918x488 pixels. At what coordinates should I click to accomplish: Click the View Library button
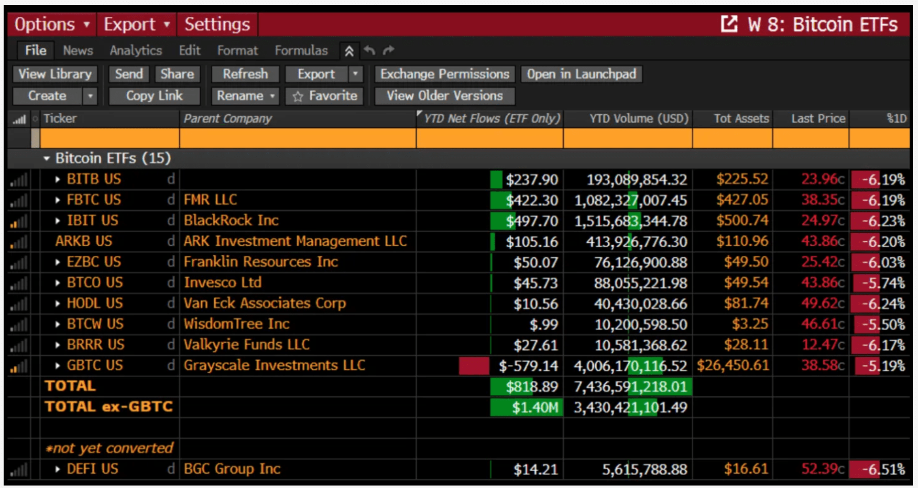[55, 74]
